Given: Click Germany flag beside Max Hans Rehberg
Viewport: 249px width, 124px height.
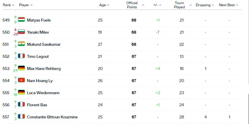Looking at the screenshot, I should 21,68.
